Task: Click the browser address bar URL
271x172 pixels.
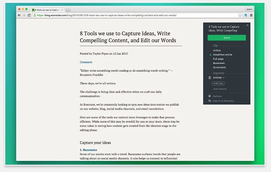Action: [107, 15]
